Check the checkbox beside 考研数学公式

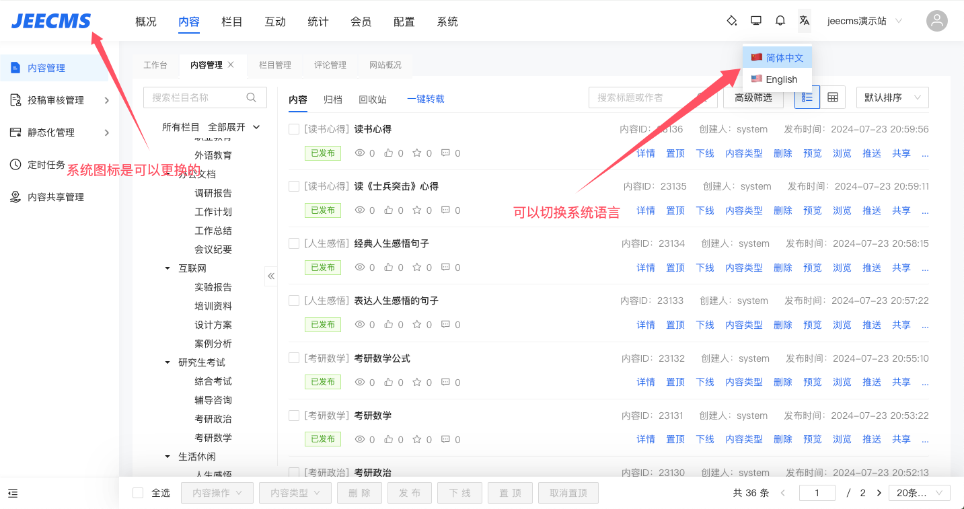coord(294,358)
